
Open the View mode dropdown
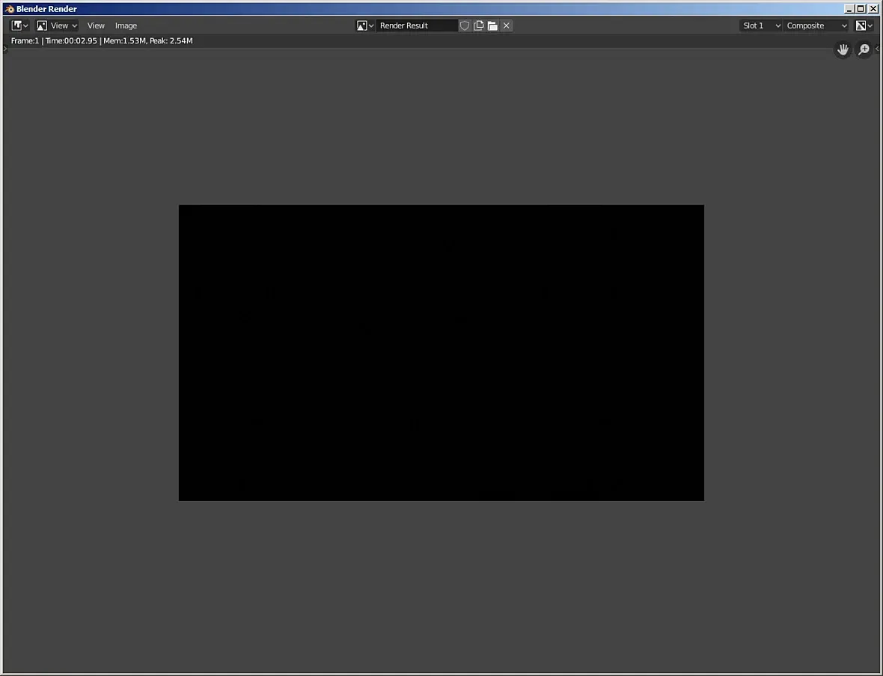[x=57, y=26]
